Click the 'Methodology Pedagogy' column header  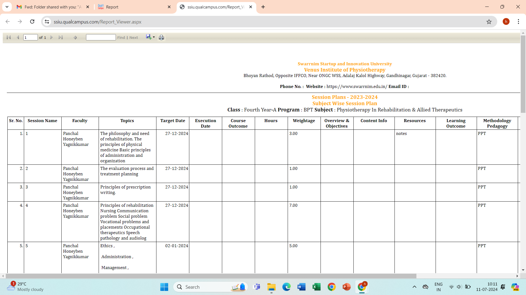497,123
